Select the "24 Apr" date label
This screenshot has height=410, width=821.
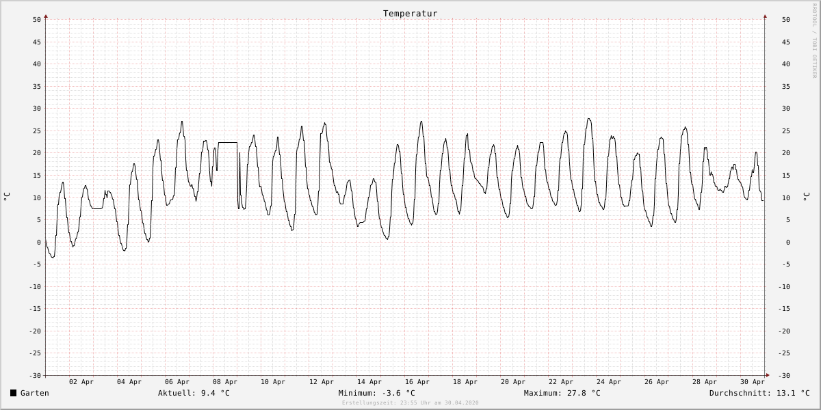[609, 382]
